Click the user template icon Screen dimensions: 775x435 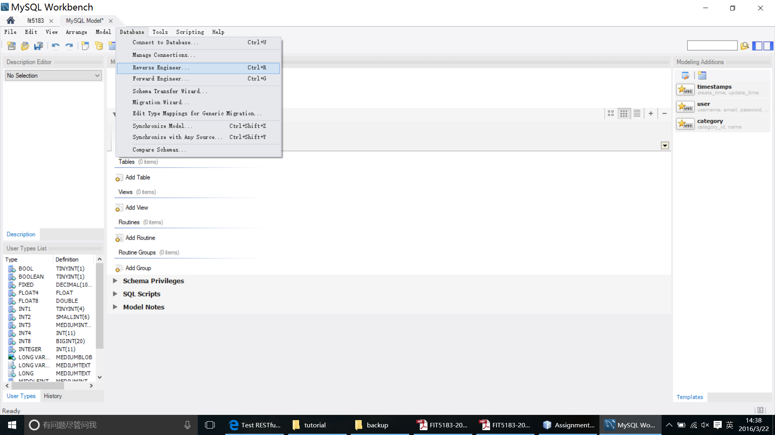point(685,106)
